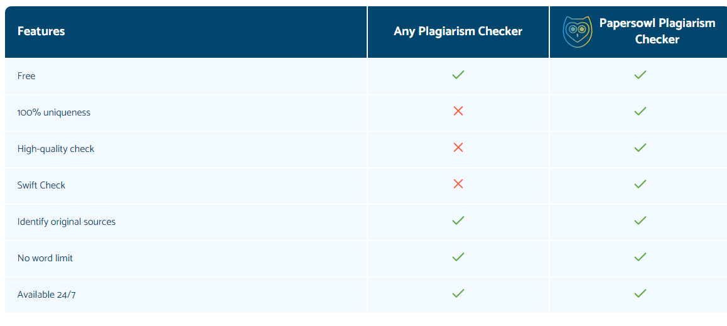Click Papersowl Plagiarism Checker header text

(x=657, y=31)
